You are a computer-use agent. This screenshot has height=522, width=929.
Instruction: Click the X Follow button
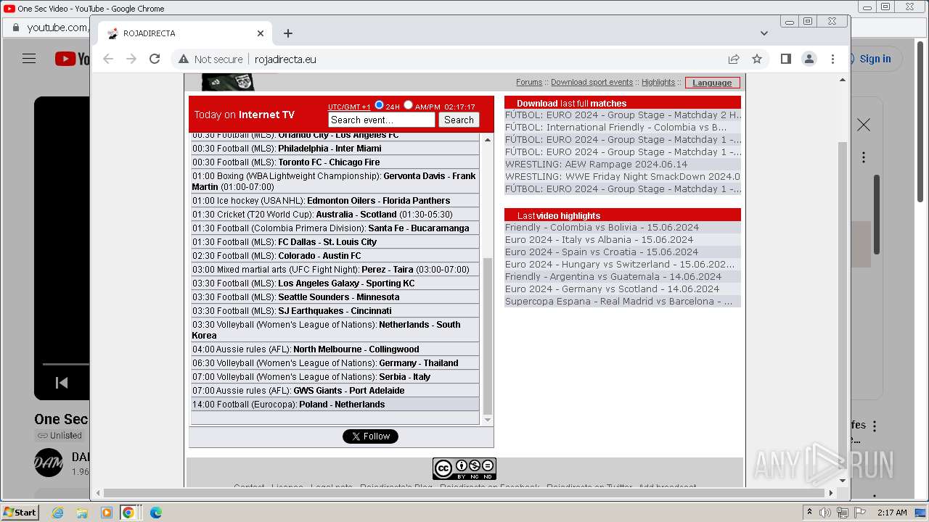point(370,436)
